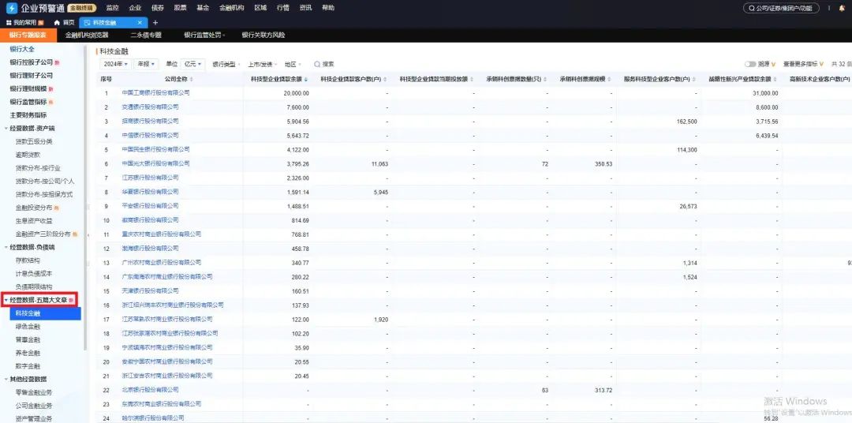This screenshot has width=852, height=423.
Task: Select 金融投资分布 in the sidebar
Action: pyautogui.click(x=34, y=208)
